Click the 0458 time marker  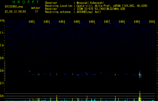point(122,22)
